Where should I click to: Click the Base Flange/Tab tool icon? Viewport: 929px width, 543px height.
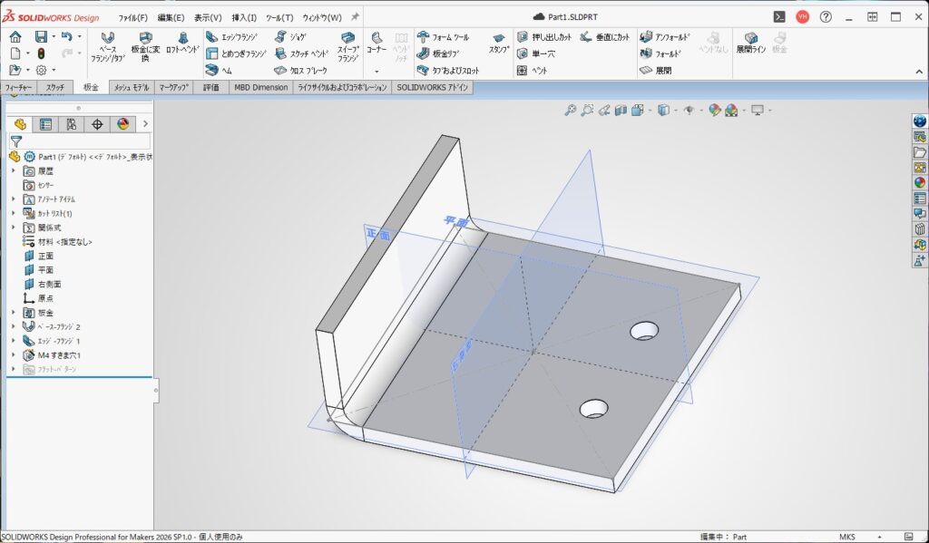click(x=107, y=42)
